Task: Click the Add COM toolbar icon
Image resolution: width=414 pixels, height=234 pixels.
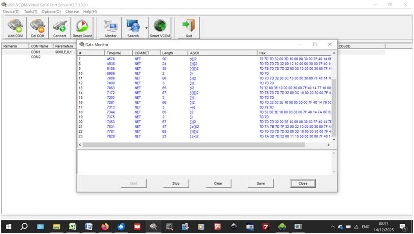Action: tap(15, 28)
